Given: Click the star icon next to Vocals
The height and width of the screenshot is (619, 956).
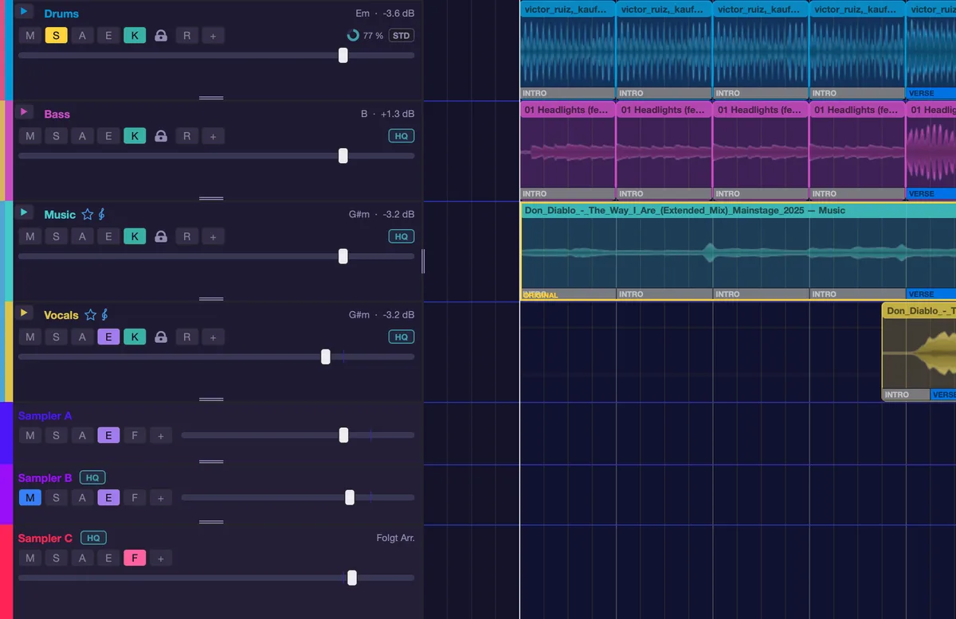Looking at the screenshot, I should click(91, 315).
